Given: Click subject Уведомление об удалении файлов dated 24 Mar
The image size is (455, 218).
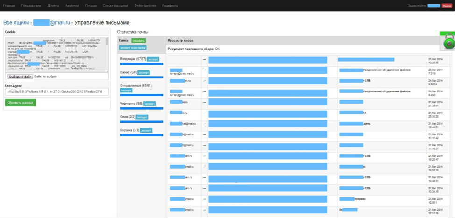Looking at the screenshot, I should coord(386,91).
